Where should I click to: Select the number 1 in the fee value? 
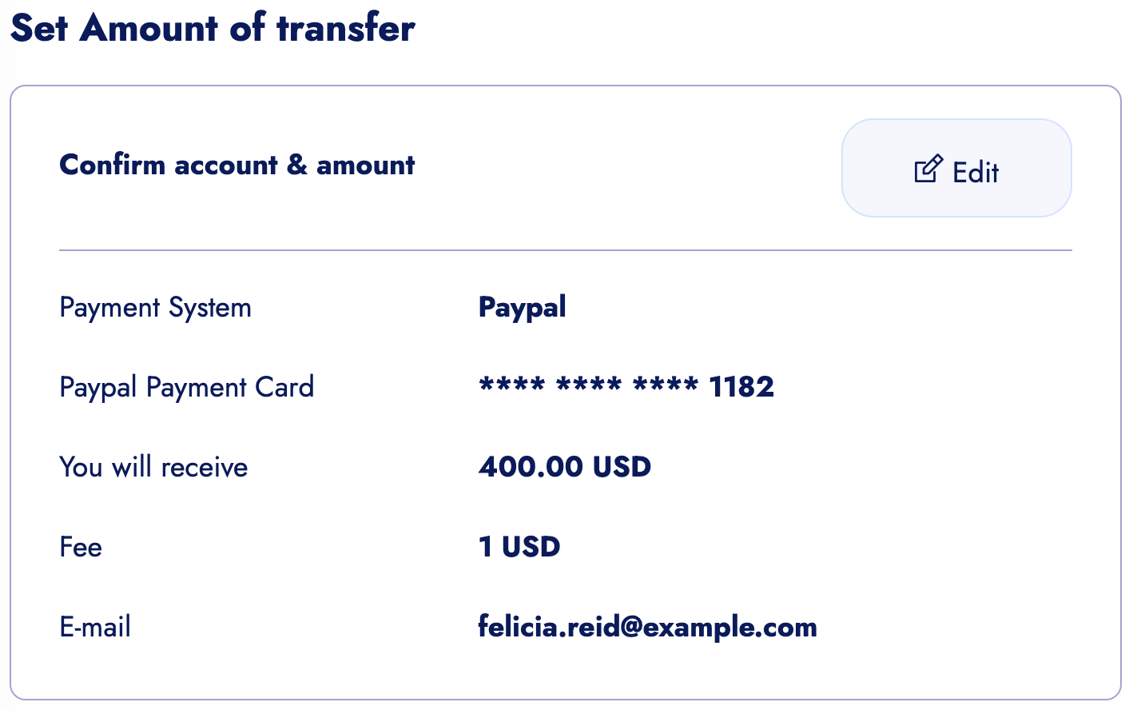click(485, 548)
